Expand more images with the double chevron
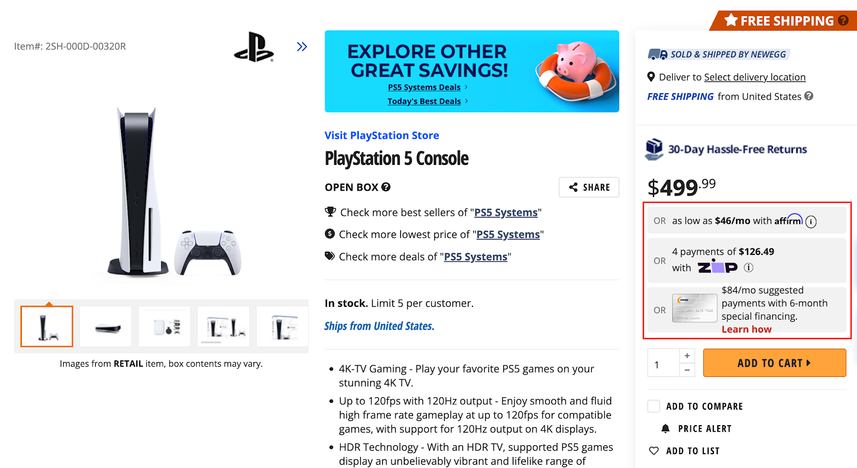 tap(302, 47)
